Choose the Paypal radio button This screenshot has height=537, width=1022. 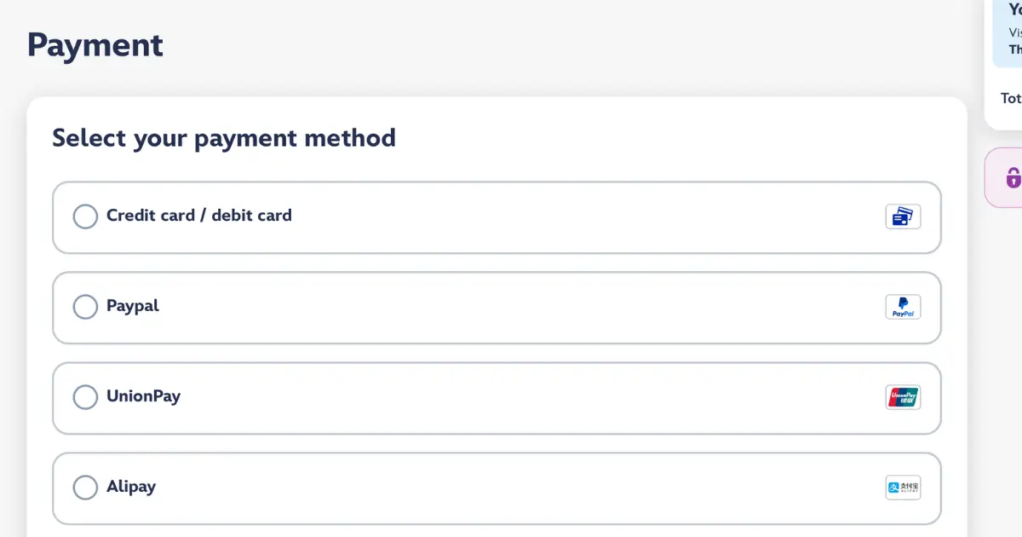tap(85, 307)
